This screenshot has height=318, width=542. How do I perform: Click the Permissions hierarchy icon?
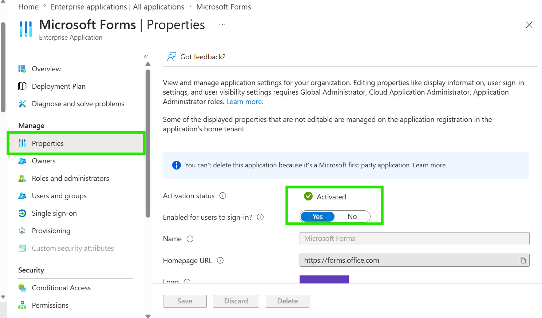(x=22, y=305)
